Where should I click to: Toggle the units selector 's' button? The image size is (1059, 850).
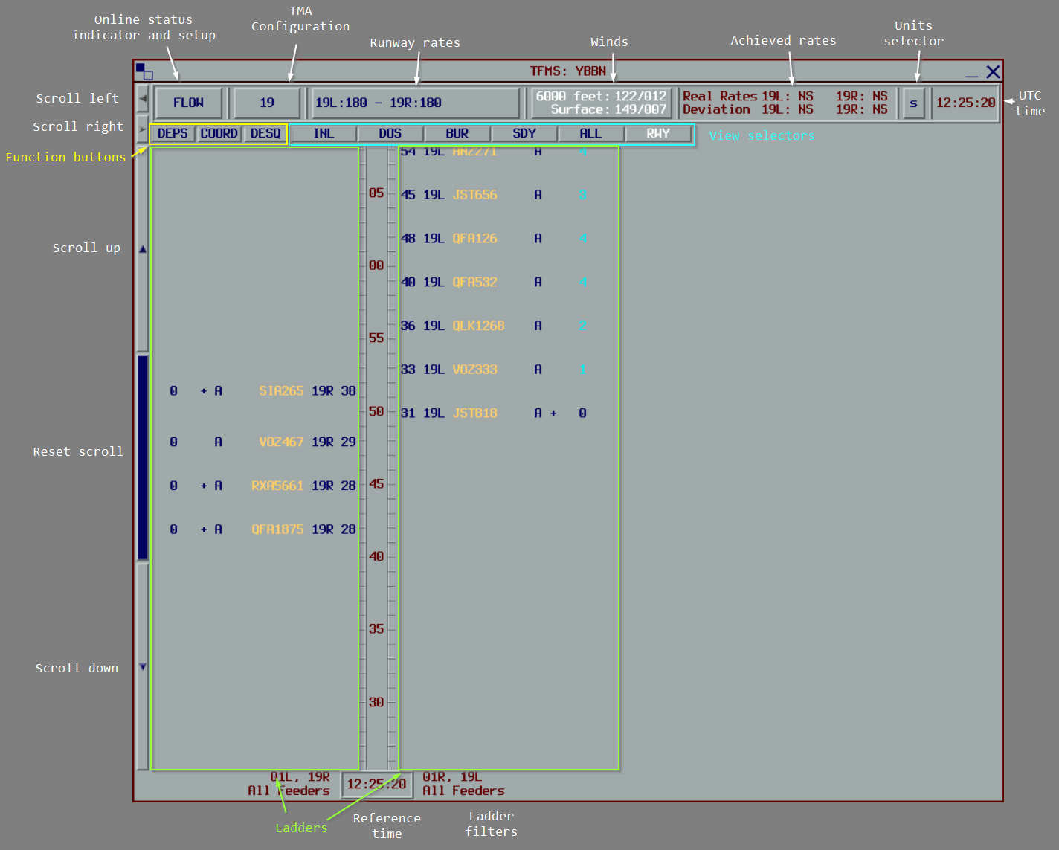click(x=913, y=103)
